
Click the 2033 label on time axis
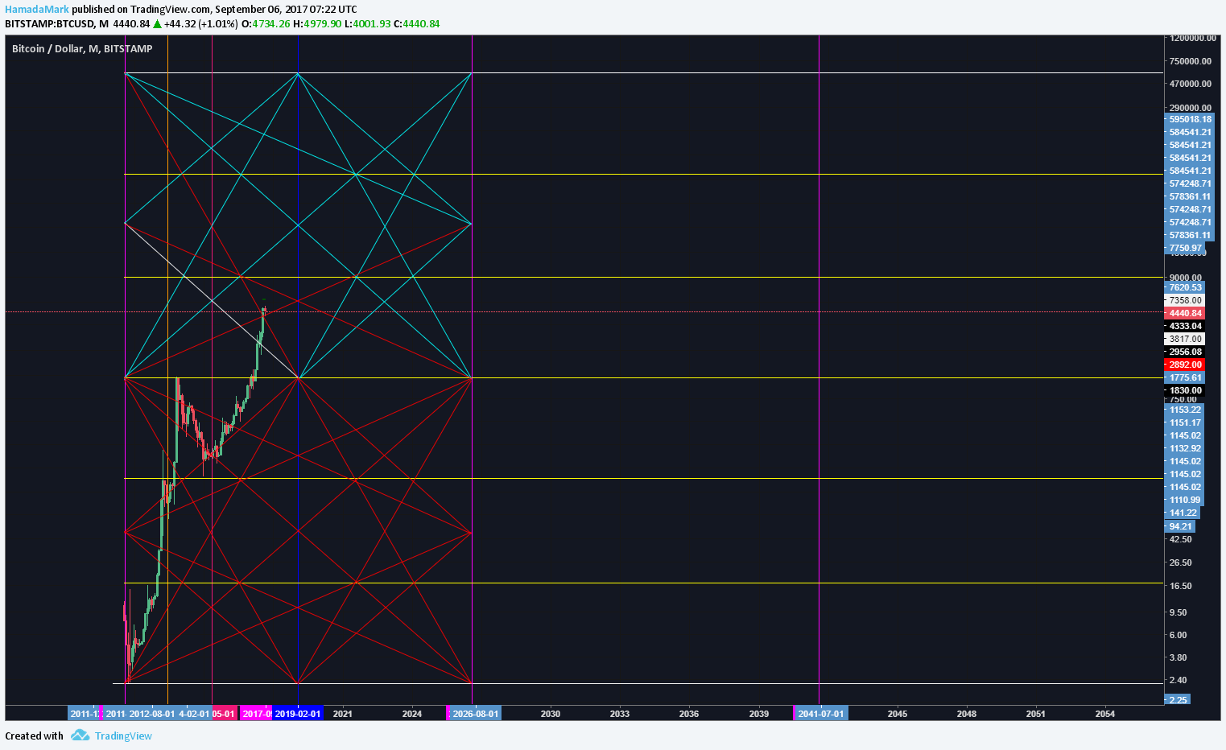[x=620, y=714]
